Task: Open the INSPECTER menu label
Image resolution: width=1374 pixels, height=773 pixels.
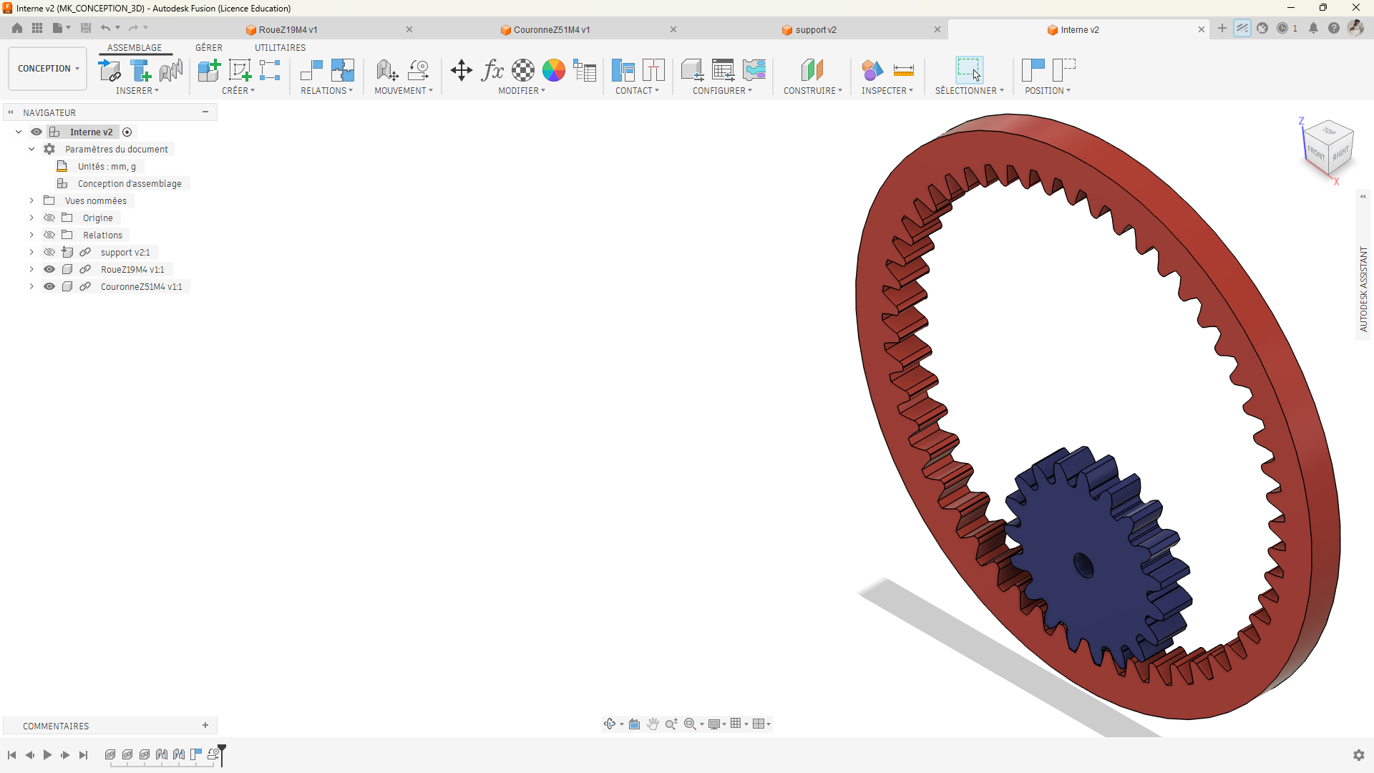Action: [x=887, y=91]
